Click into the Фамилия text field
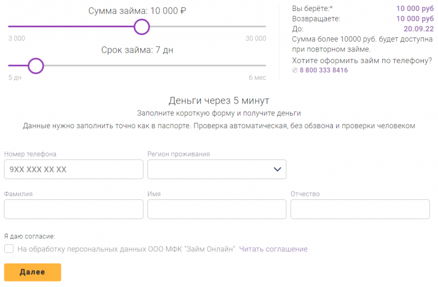The image size is (438, 287). [x=73, y=209]
